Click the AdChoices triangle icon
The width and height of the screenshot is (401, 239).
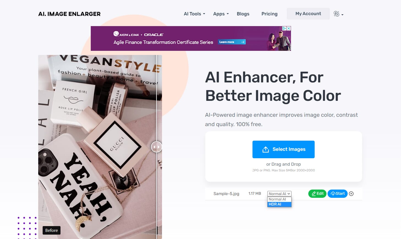click(284, 28)
